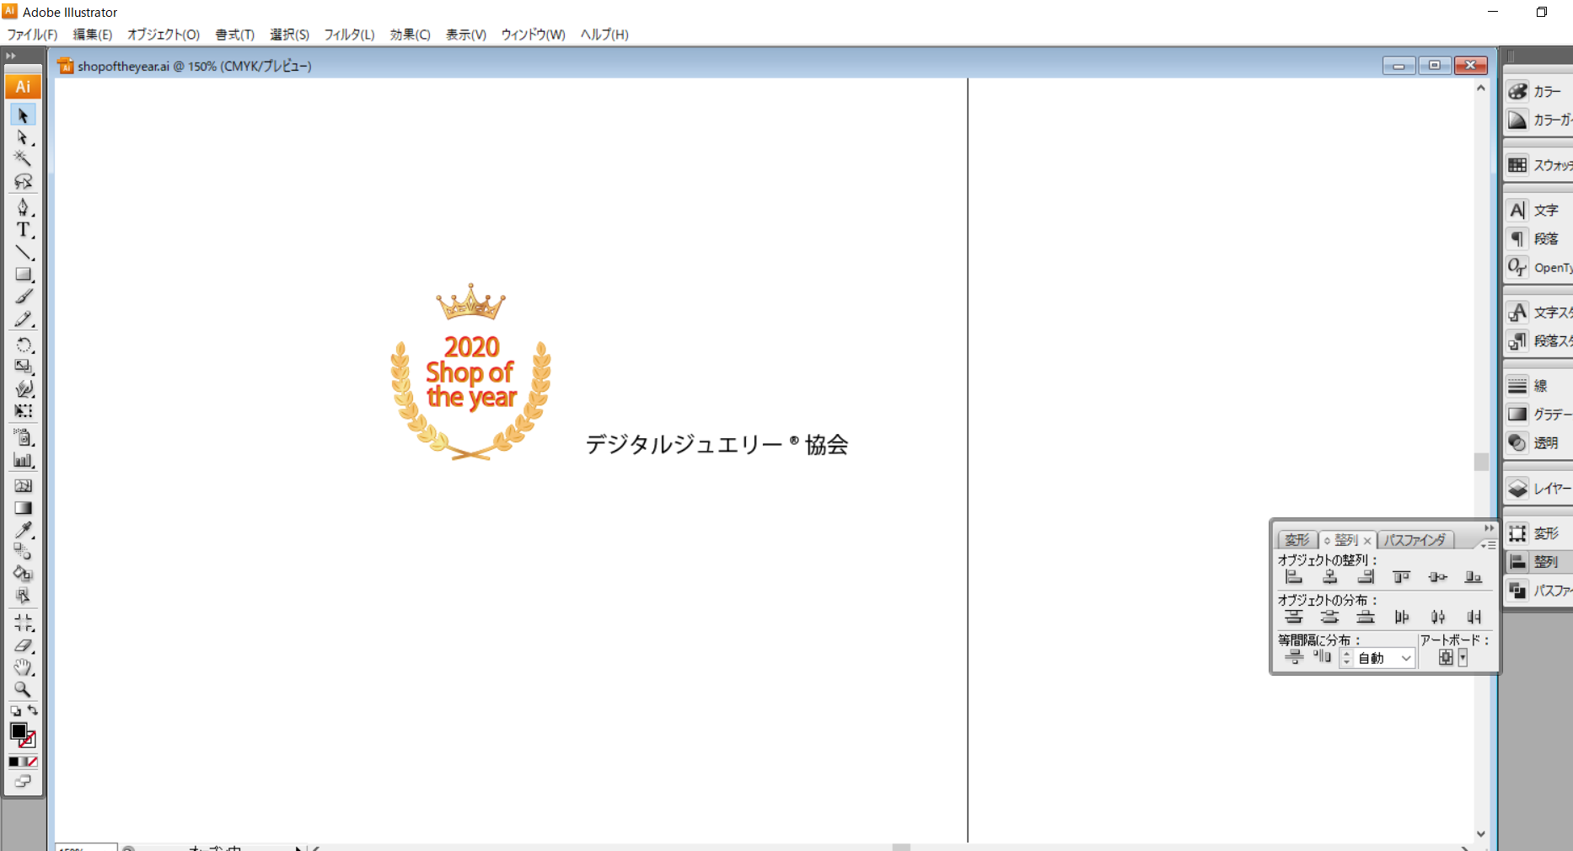Distribute horizontal spacing evenly
The width and height of the screenshot is (1573, 851).
tap(1322, 657)
